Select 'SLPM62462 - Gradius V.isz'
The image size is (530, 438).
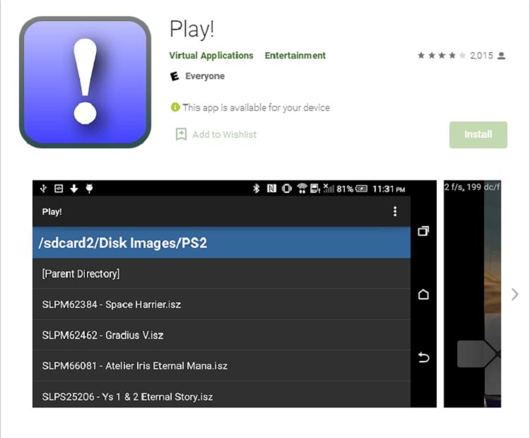tap(221, 335)
